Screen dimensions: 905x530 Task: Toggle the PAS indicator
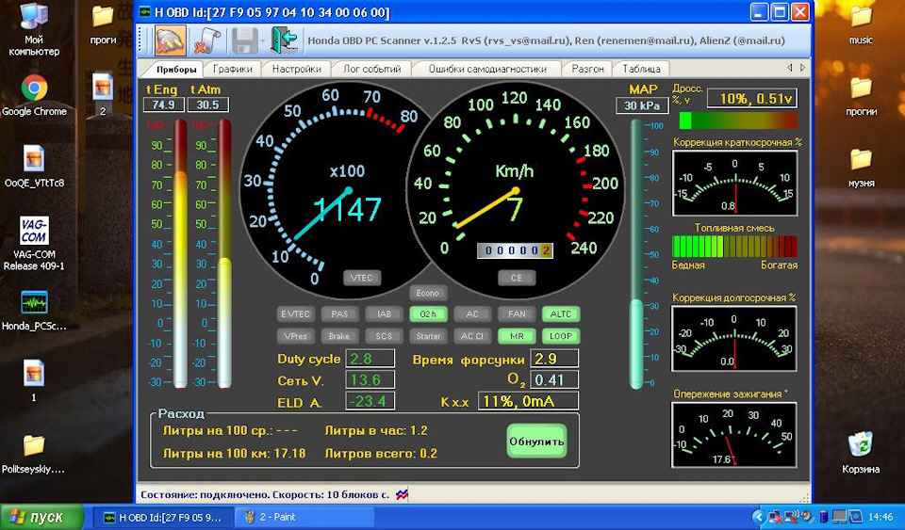[339, 314]
